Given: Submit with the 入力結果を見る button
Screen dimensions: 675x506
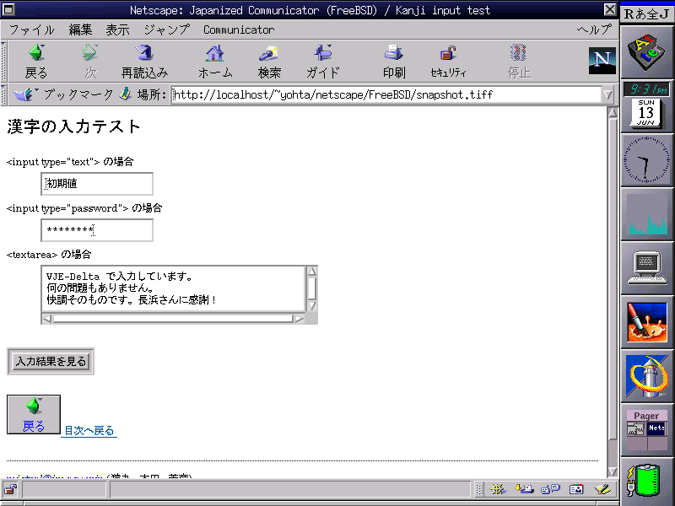Looking at the screenshot, I should (51, 362).
